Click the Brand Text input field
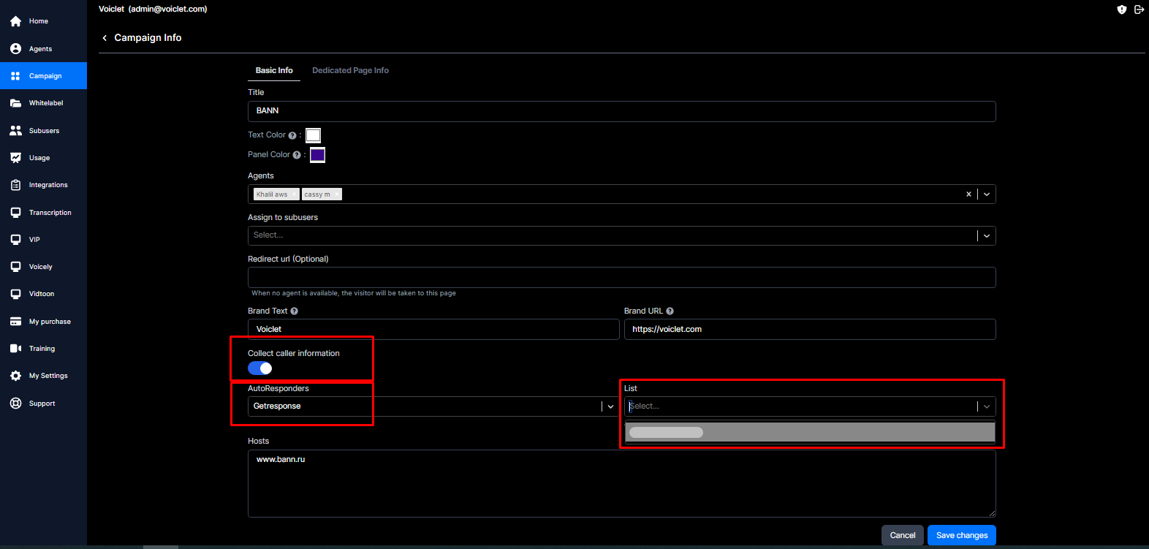1149x549 pixels. coord(433,329)
